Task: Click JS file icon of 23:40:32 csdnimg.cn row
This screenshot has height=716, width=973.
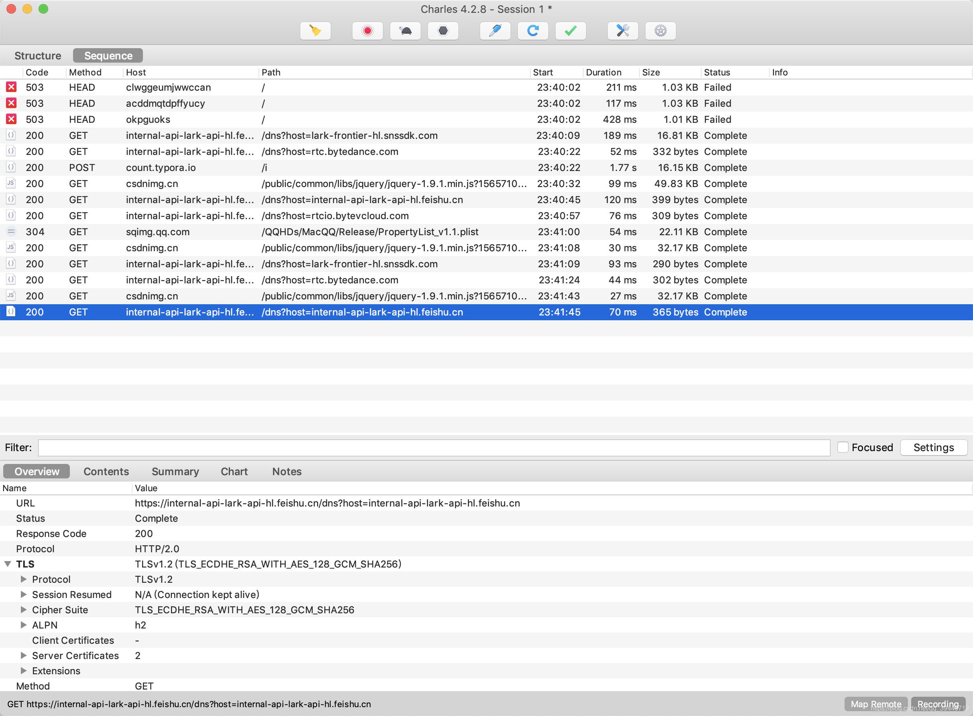Action: click(x=11, y=183)
